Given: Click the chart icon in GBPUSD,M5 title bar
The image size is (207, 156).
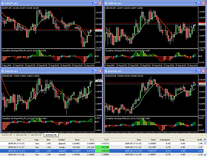Looking at the screenshot, I should point(106,3).
